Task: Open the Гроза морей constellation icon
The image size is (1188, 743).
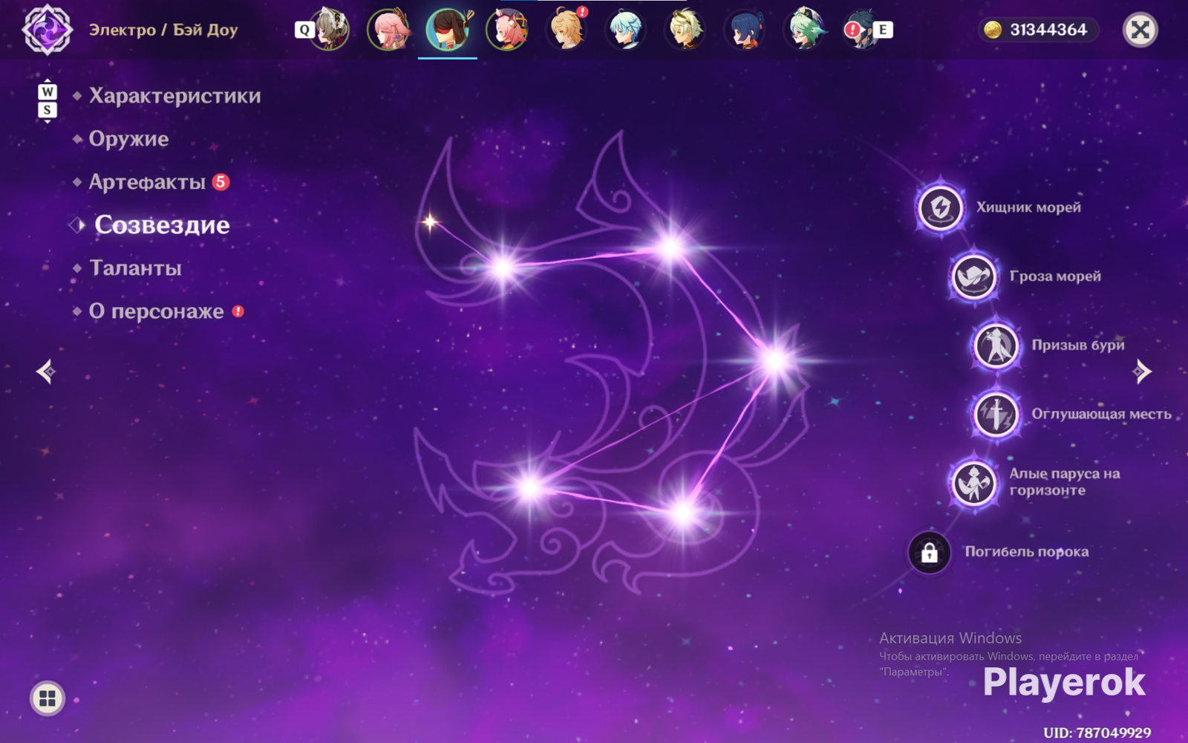Action: 973,276
